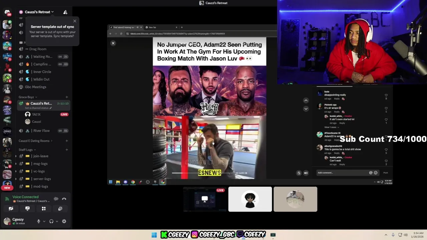Viewport: 427px width, 240px height.
Task: Close the TikTok video viewer with X
Action: 113,43
